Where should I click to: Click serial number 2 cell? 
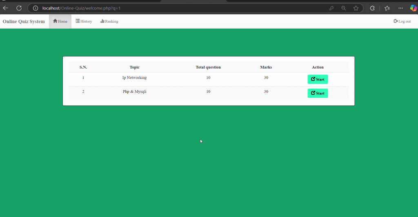pos(83,91)
